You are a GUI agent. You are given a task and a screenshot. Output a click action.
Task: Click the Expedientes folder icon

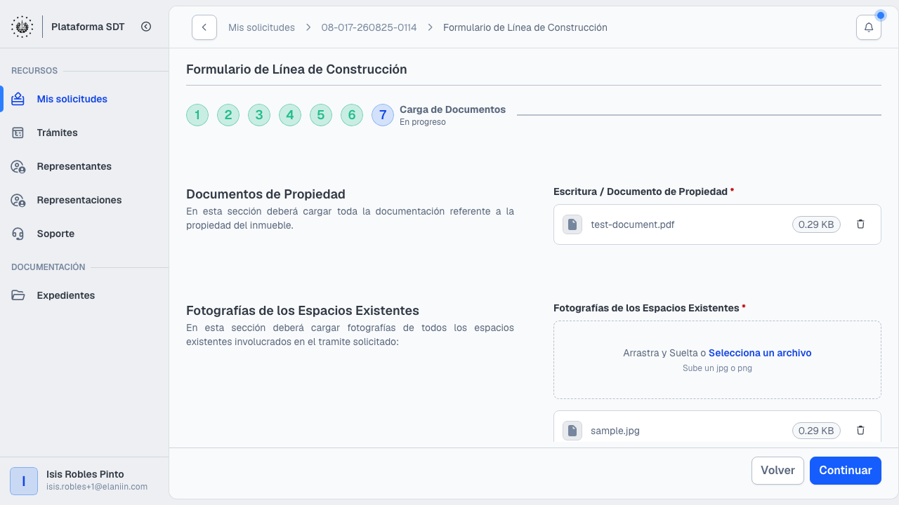[x=18, y=295]
